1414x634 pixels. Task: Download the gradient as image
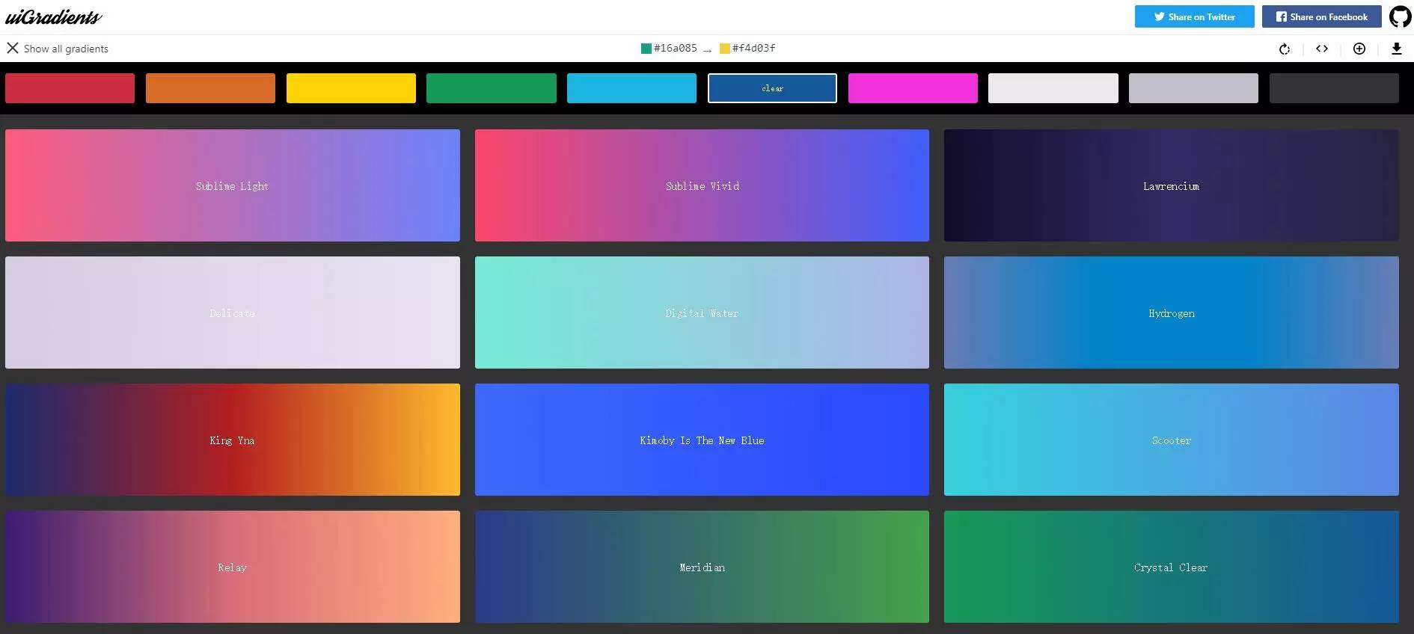pyautogui.click(x=1396, y=49)
